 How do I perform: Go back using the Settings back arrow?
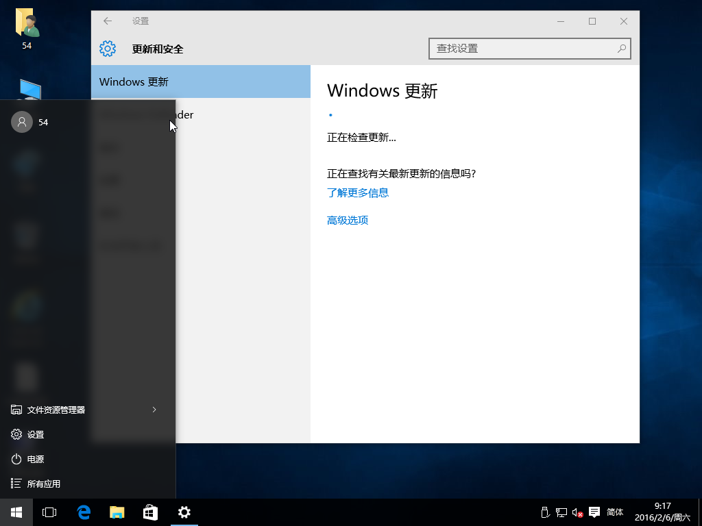[108, 21]
